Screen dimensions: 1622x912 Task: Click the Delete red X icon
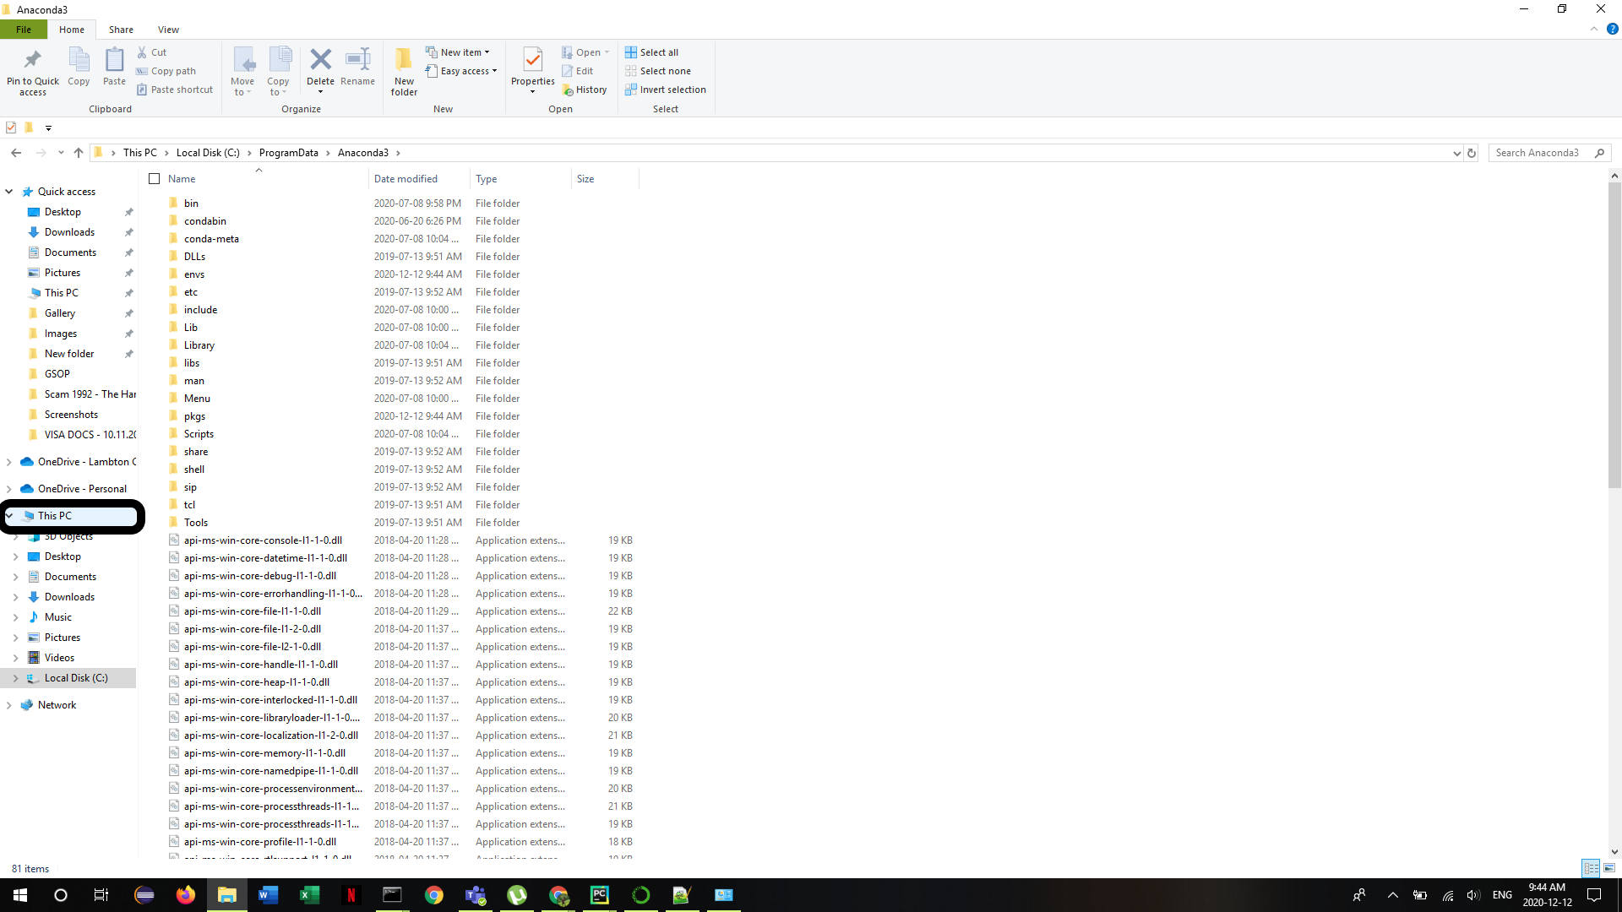click(x=320, y=59)
